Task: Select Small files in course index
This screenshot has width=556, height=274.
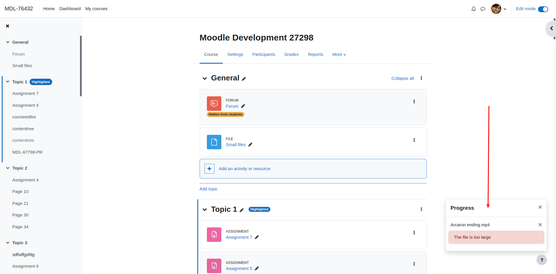Action: (22, 66)
